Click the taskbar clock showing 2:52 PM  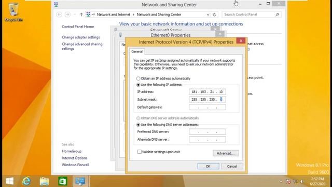pyautogui.click(x=317, y=181)
